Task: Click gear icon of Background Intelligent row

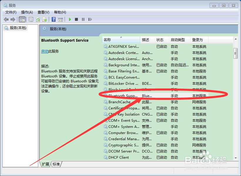Action: pyautogui.click(x=106, y=65)
